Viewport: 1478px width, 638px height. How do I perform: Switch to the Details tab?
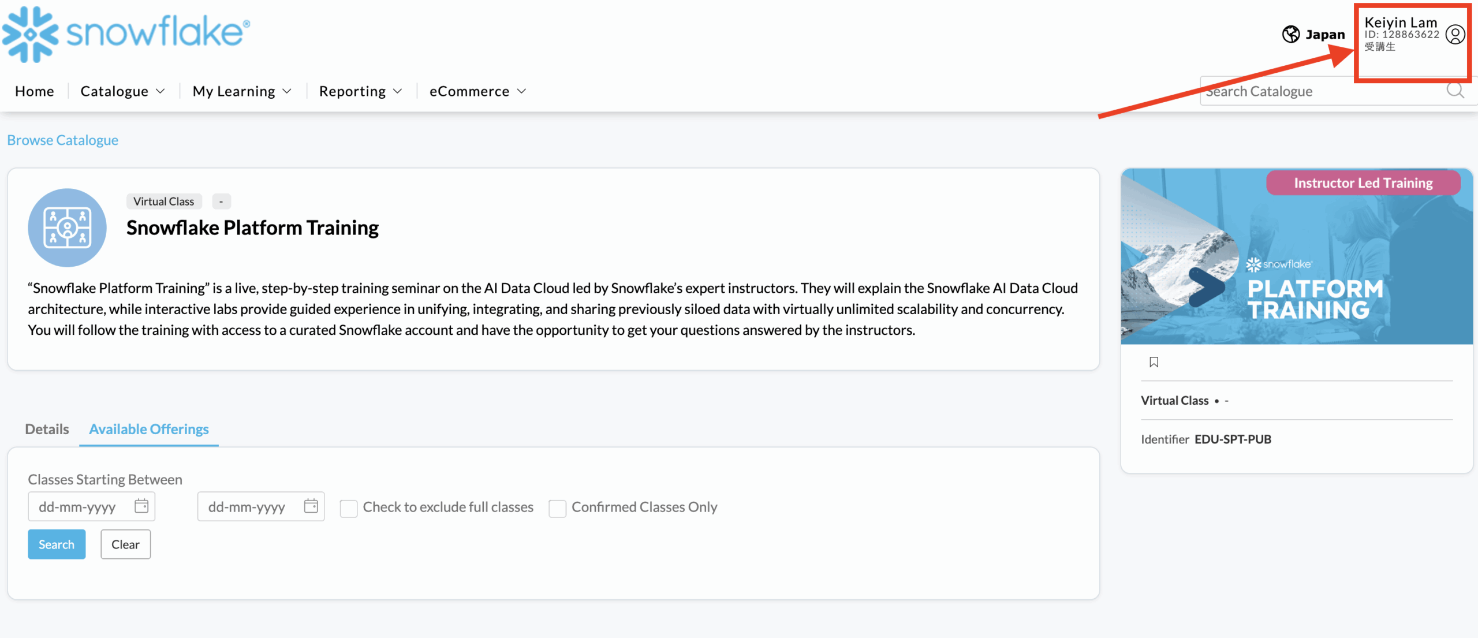point(47,429)
